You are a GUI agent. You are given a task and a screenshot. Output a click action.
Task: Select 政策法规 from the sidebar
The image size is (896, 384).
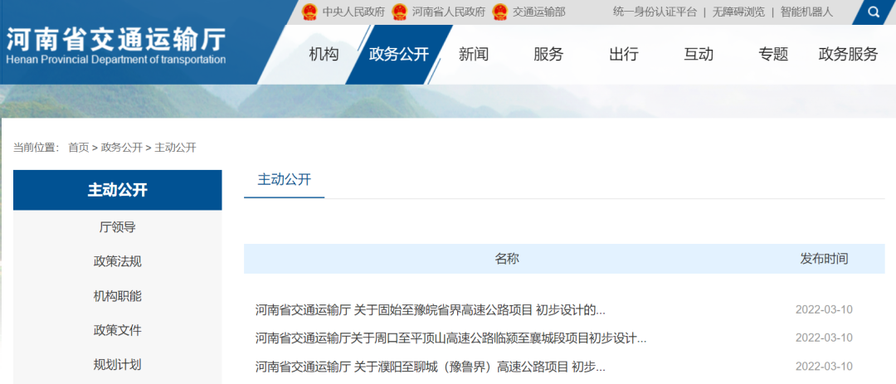pos(117,261)
